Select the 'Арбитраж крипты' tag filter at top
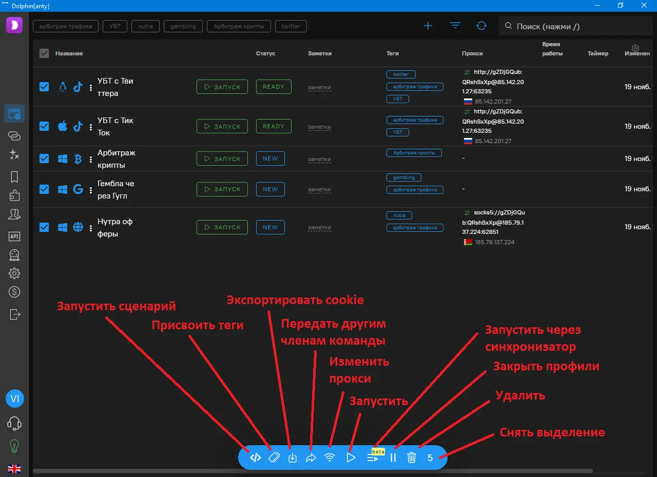This screenshot has width=657, height=477. pos(239,26)
